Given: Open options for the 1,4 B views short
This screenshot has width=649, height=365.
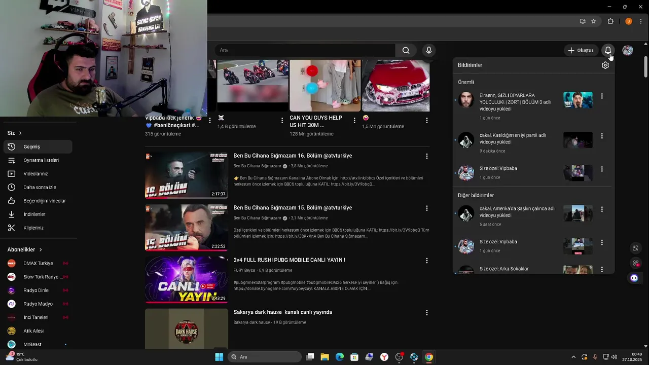Looking at the screenshot, I should pos(282,120).
